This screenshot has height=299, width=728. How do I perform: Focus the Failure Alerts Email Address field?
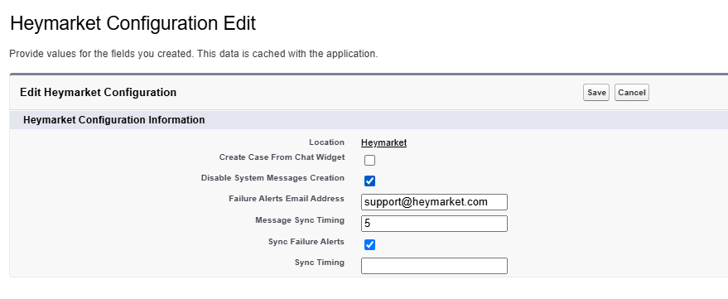[434, 202]
